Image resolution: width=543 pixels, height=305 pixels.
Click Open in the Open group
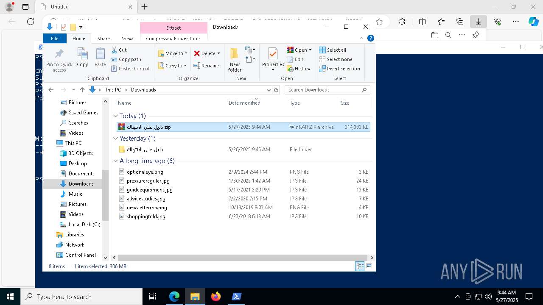[x=297, y=50]
